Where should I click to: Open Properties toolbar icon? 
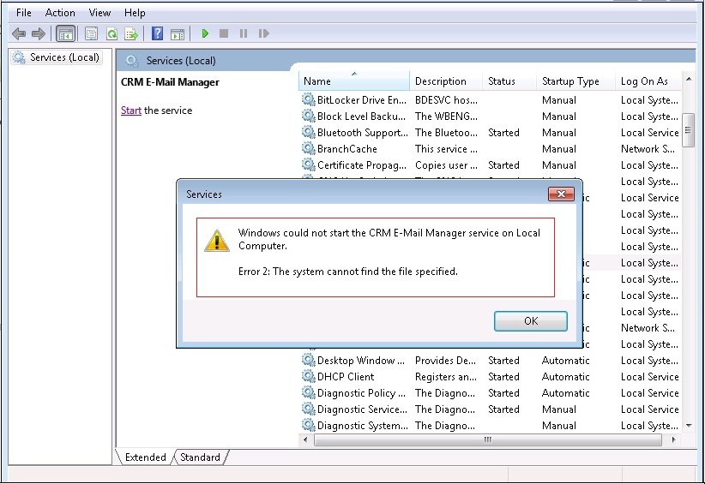click(x=91, y=33)
